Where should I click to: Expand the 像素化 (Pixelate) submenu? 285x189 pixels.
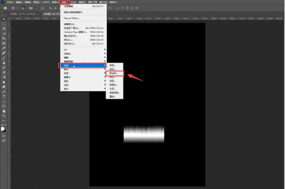tap(83, 77)
